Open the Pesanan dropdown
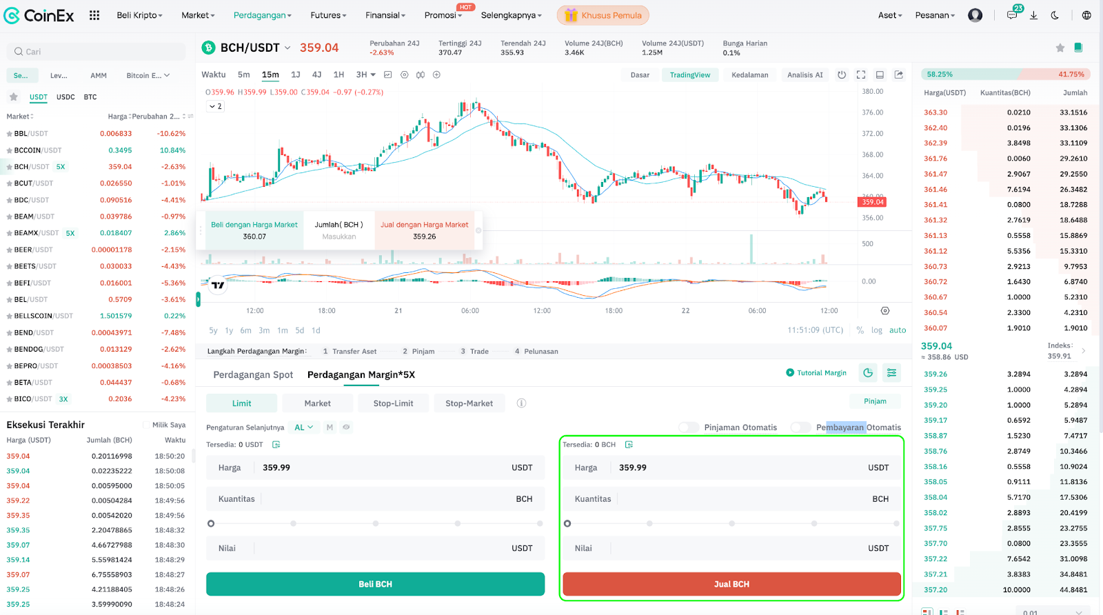 935,15
